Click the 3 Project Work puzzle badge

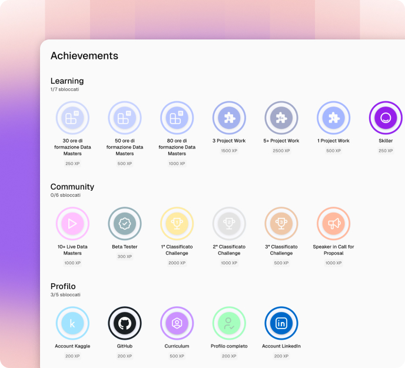229,118
